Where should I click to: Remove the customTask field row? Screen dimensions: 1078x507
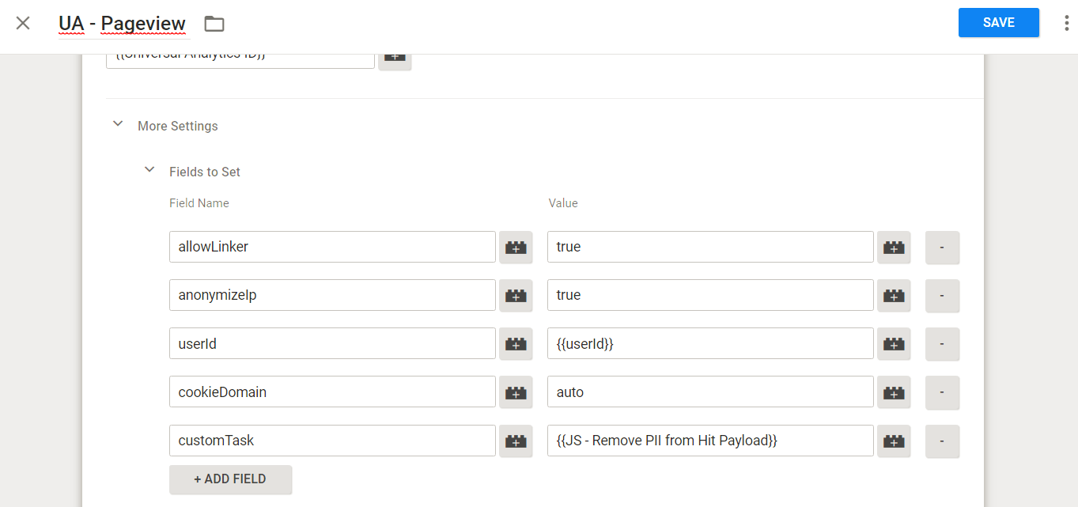point(941,441)
